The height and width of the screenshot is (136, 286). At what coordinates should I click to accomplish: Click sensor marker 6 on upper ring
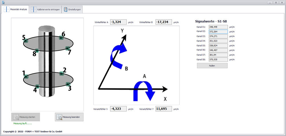click(61, 38)
